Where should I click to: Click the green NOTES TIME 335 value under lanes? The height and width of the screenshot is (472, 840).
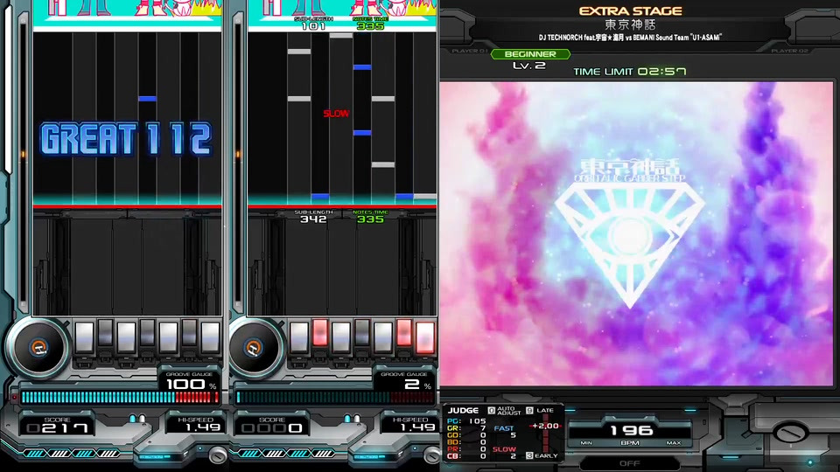coord(370,219)
